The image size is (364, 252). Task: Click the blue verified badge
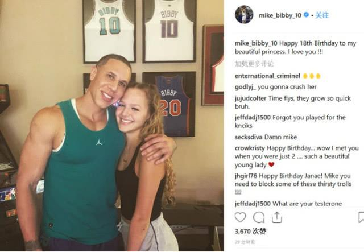point(306,15)
